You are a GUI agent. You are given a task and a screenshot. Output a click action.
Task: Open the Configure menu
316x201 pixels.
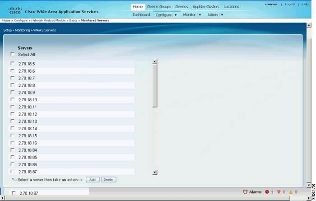click(x=163, y=15)
